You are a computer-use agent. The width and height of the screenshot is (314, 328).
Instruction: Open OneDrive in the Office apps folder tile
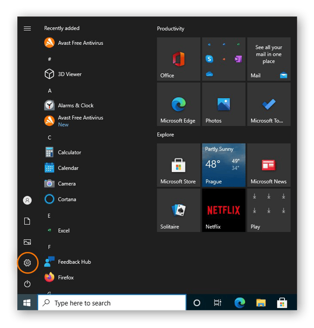click(209, 73)
